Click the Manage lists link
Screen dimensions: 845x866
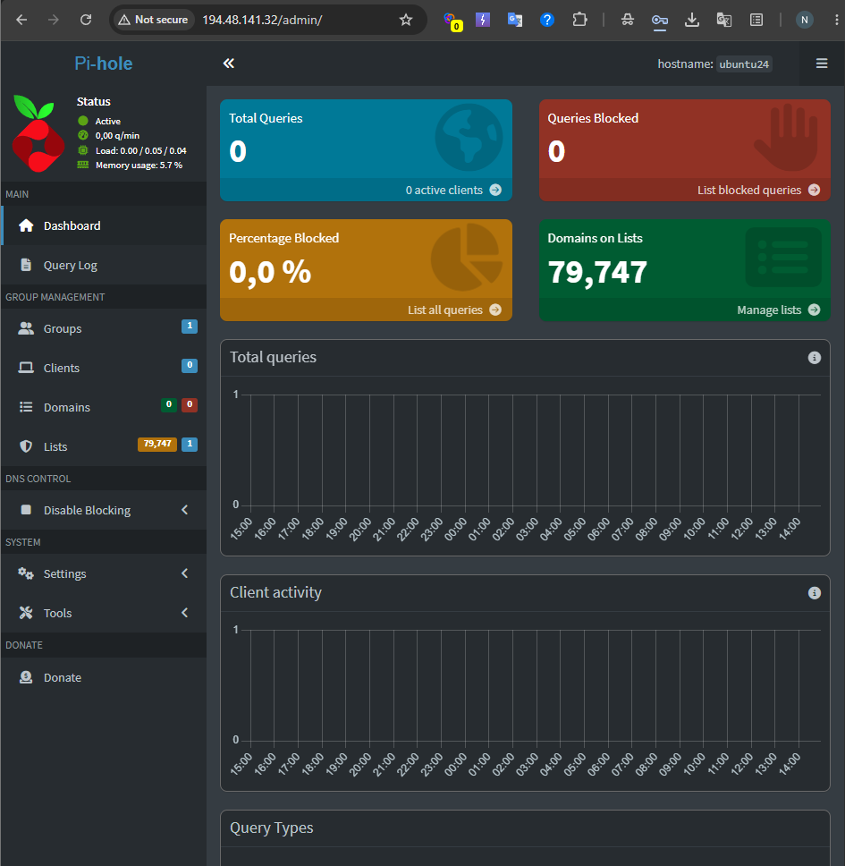tap(685, 310)
